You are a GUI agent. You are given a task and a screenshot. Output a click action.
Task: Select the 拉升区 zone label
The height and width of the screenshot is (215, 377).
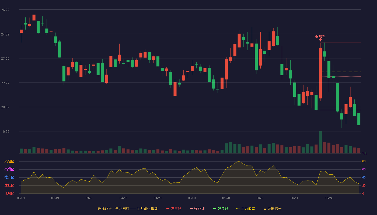pos(9,177)
